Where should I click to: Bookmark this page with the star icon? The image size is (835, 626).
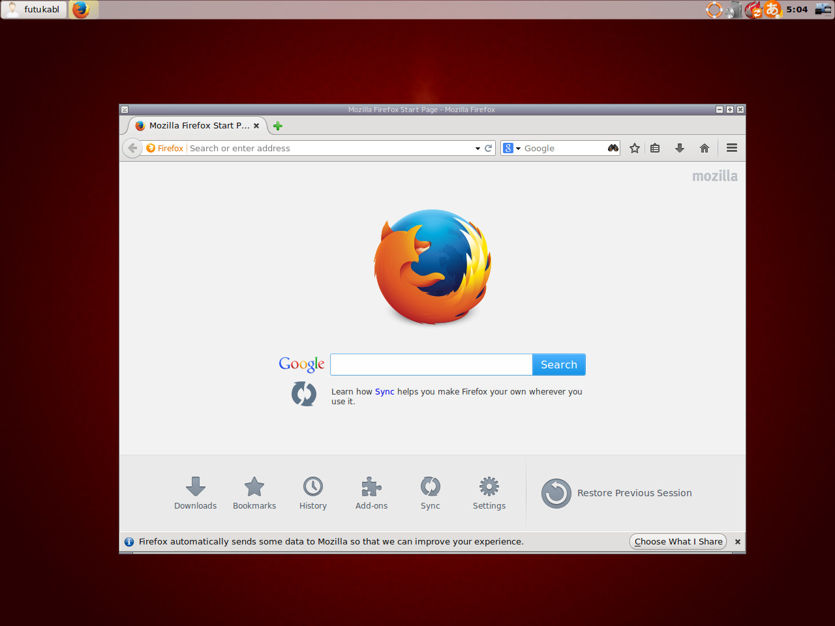(635, 148)
